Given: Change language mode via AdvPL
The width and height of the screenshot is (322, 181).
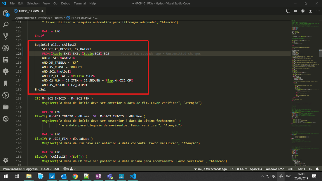Looking at the screenshot, I should click(x=301, y=169).
